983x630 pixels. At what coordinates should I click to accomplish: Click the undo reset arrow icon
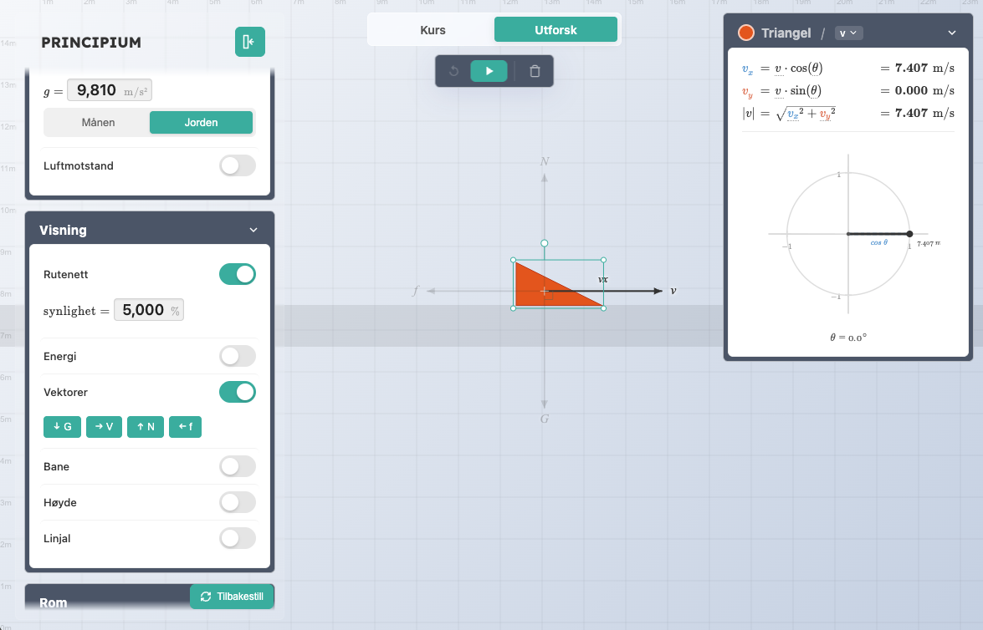pos(454,71)
